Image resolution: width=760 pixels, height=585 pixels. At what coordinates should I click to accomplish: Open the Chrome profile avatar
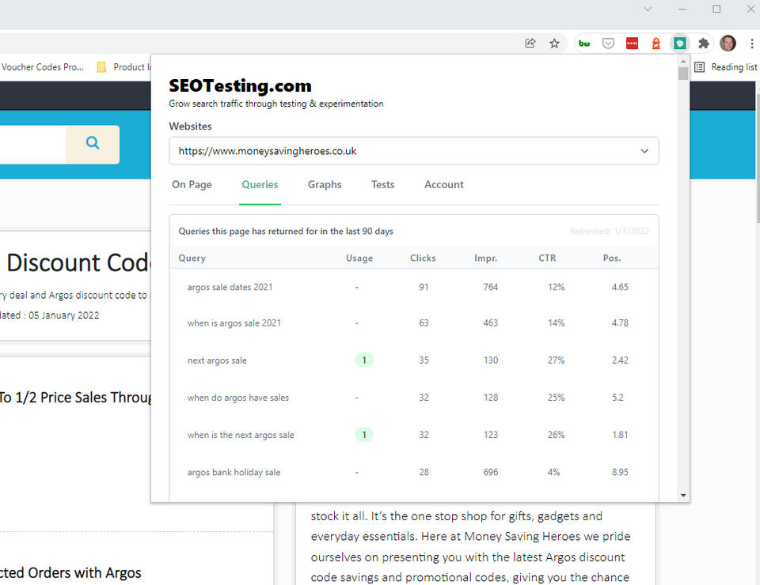[728, 43]
